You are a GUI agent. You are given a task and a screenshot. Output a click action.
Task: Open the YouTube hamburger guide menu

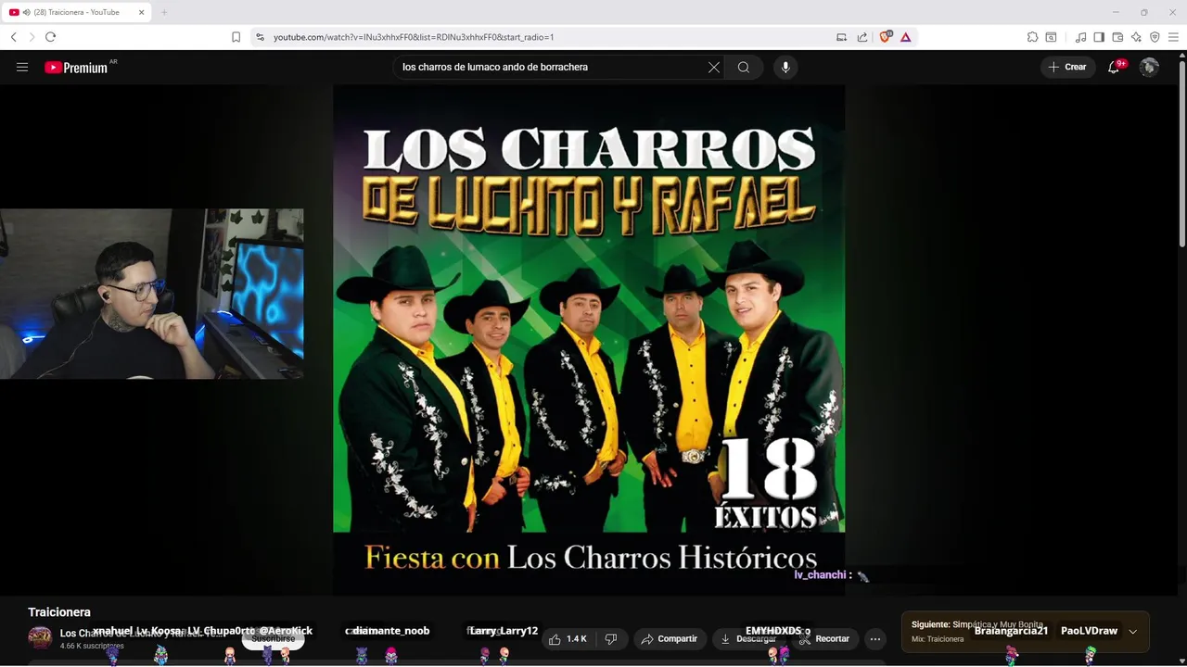(22, 67)
